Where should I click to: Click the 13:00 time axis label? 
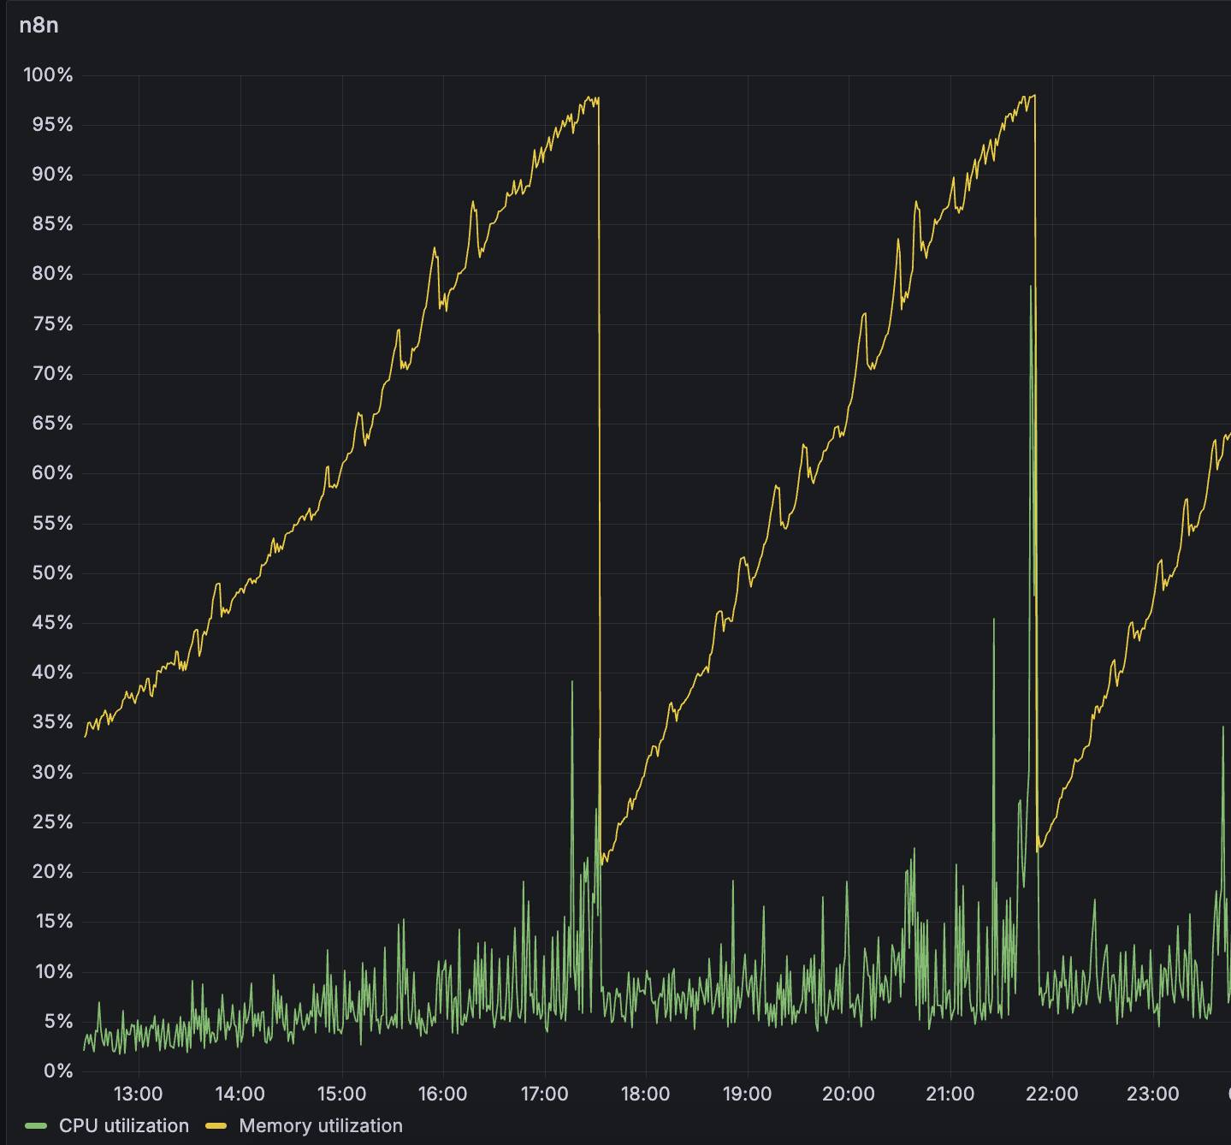click(138, 1094)
